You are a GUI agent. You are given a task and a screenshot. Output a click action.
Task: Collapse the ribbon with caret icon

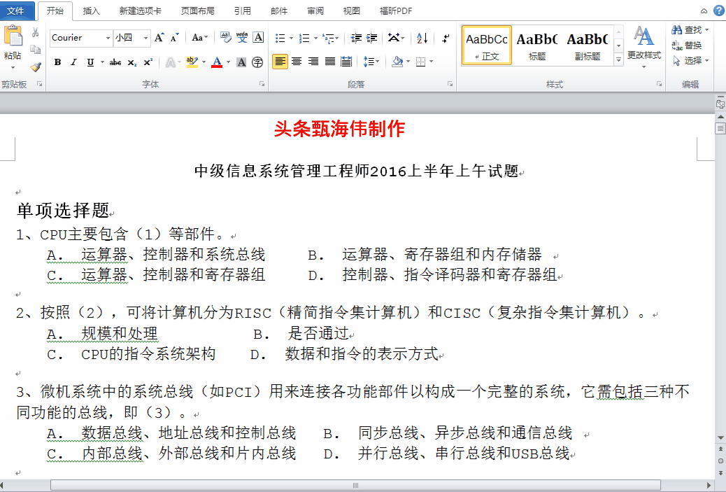[x=704, y=10]
